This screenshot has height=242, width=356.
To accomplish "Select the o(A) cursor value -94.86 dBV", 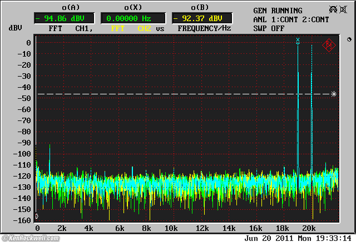I will [x=65, y=18].
